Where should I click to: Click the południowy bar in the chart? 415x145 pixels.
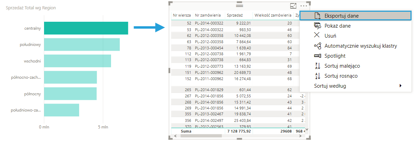[82, 45]
